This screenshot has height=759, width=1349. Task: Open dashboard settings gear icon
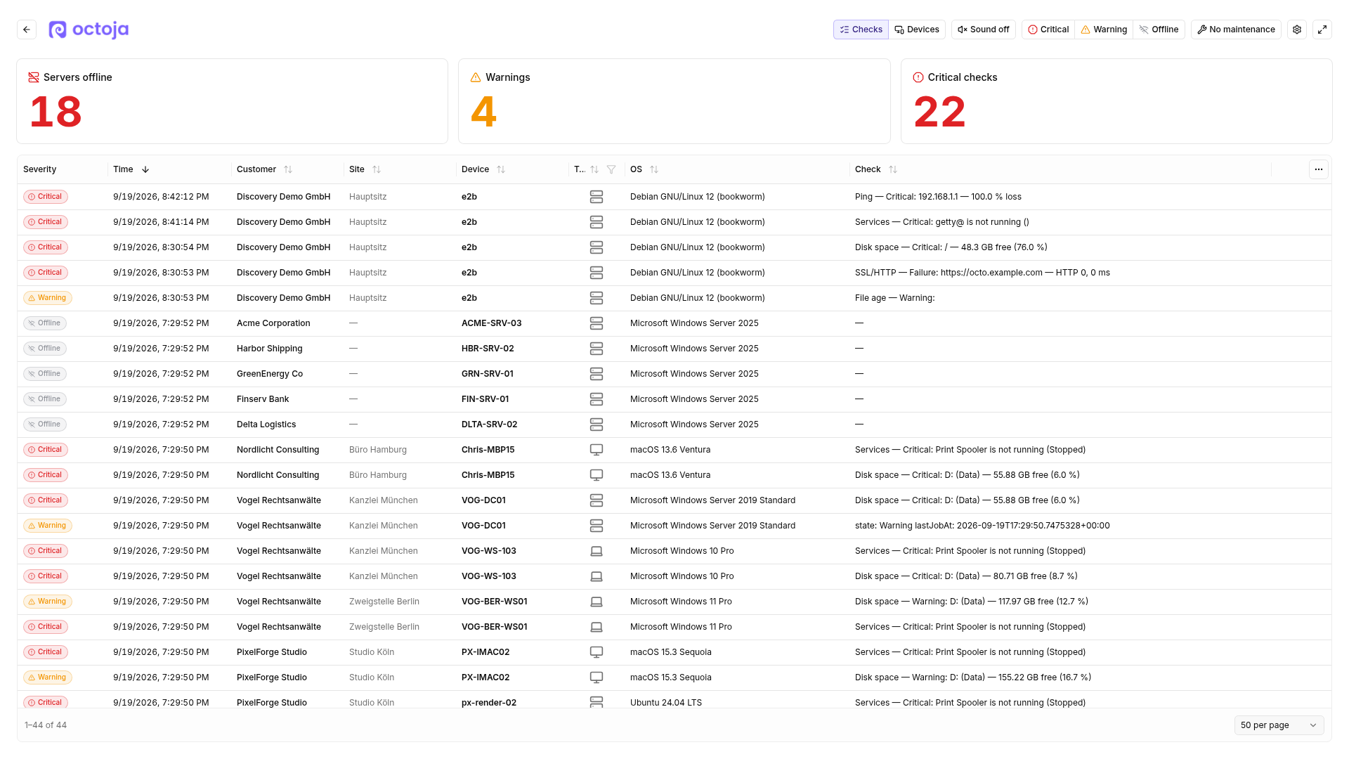pos(1297,30)
